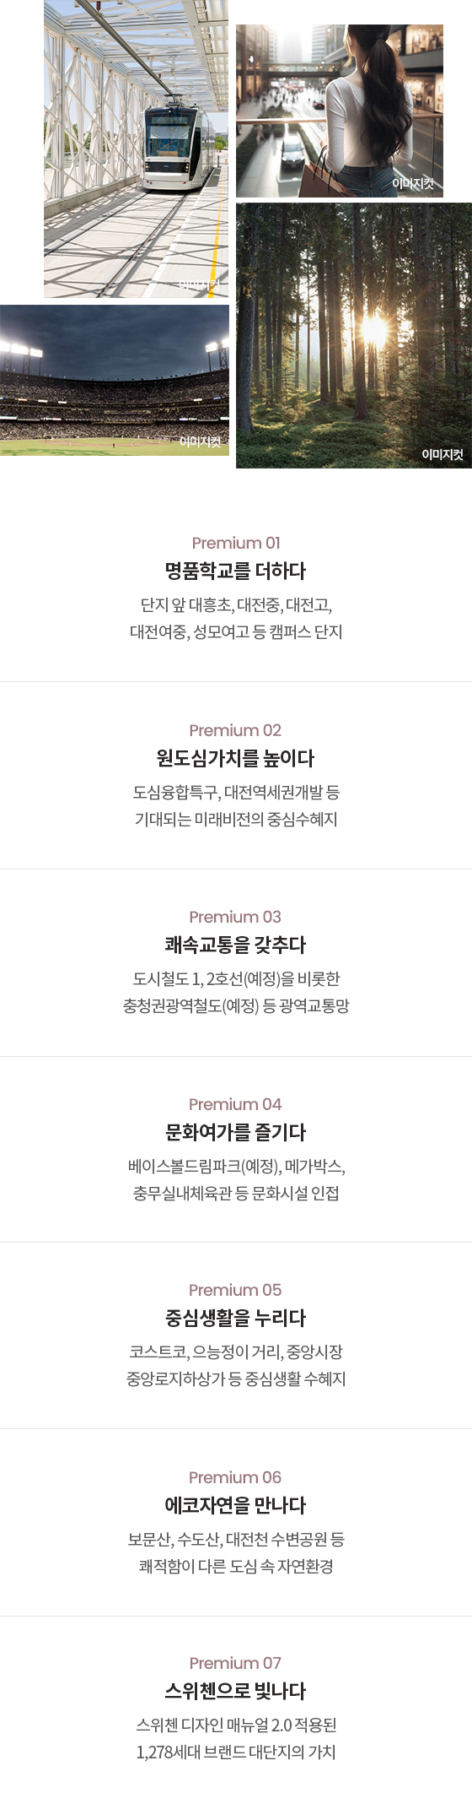Click the 명품학교를 더하다 heading

point(236,571)
